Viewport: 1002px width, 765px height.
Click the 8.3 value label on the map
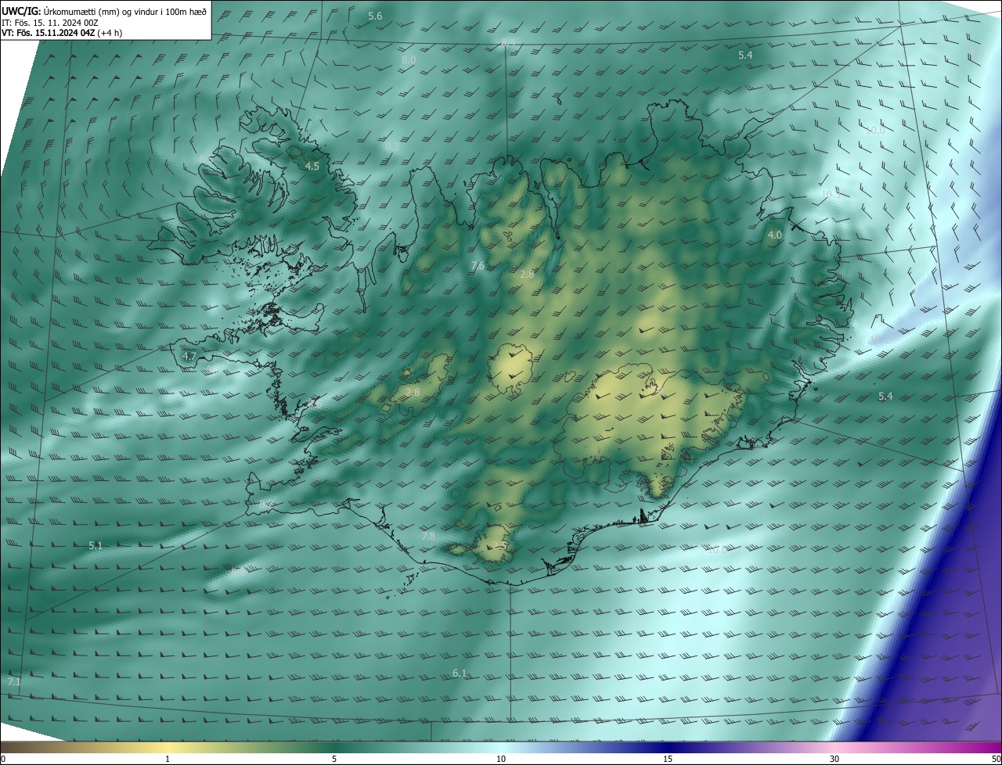click(392, 146)
